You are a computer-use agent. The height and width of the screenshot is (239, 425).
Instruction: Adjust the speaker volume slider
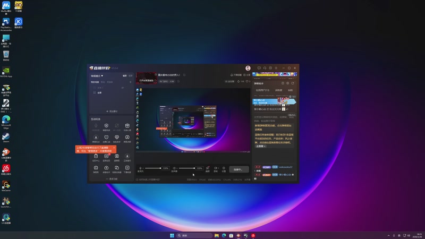(187, 168)
